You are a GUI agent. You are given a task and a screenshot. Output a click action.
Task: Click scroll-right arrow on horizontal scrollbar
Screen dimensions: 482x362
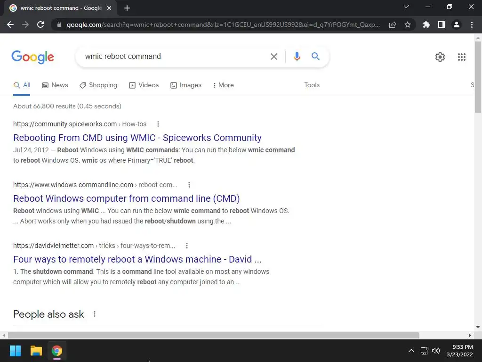click(x=470, y=335)
